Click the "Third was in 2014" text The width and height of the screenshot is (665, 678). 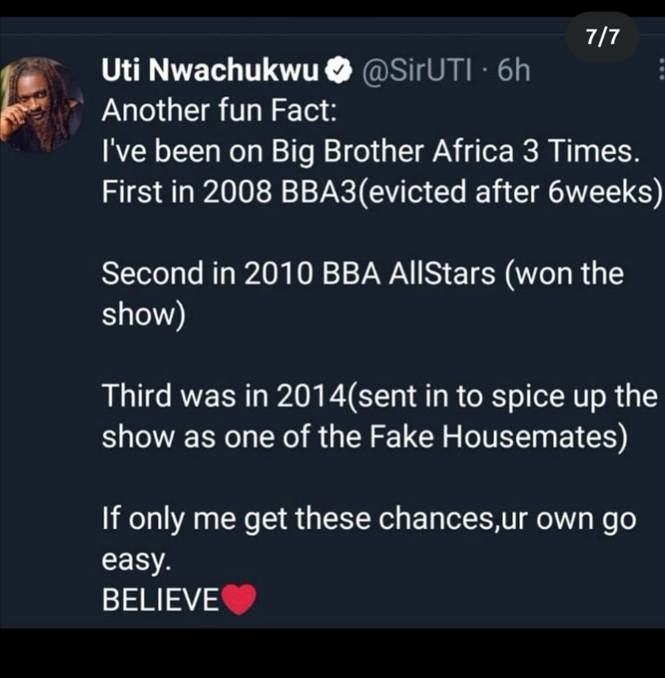point(222,396)
